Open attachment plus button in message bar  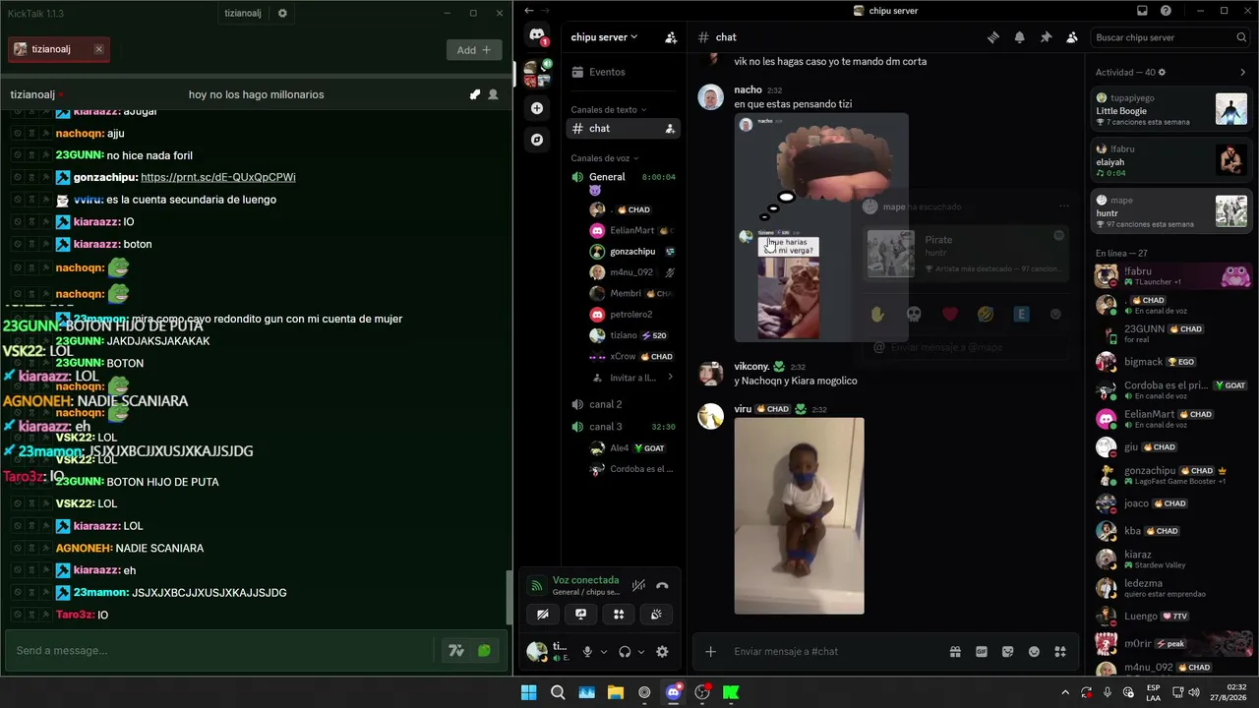click(710, 651)
